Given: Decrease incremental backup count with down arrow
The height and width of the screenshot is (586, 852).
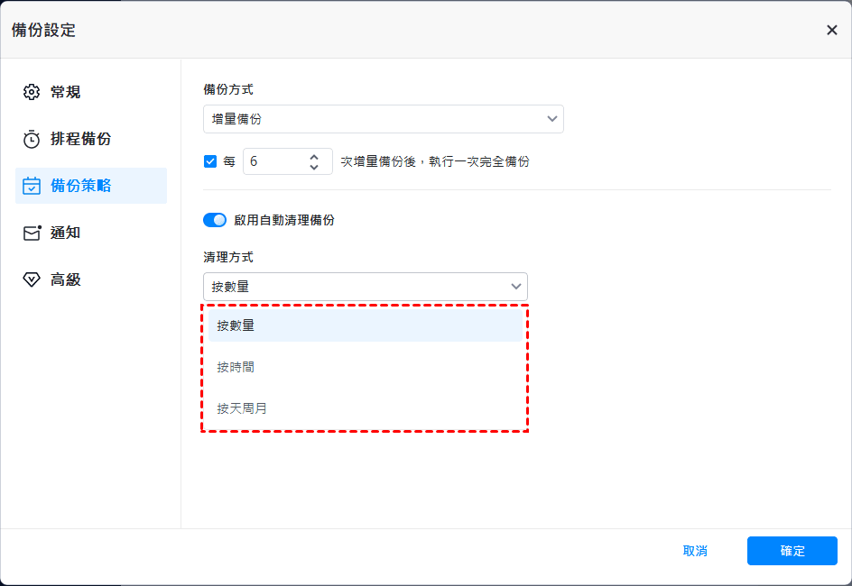Looking at the screenshot, I should pyautogui.click(x=314, y=167).
